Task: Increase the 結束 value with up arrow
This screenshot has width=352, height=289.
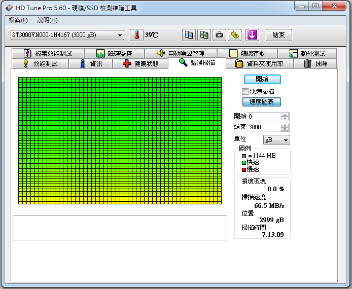Action: pyautogui.click(x=285, y=125)
